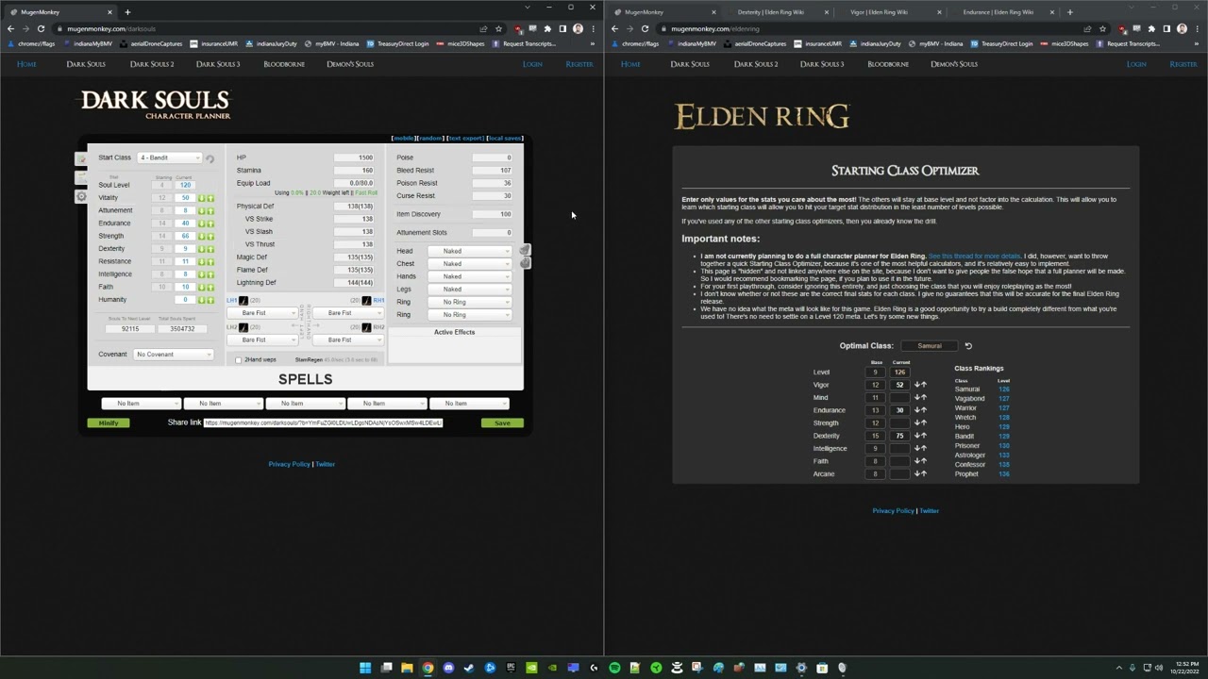Click the RH2 weapon slot icon

point(366,327)
